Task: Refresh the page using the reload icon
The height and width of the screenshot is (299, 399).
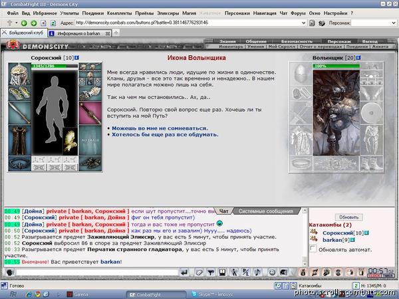Action: (x=53, y=23)
